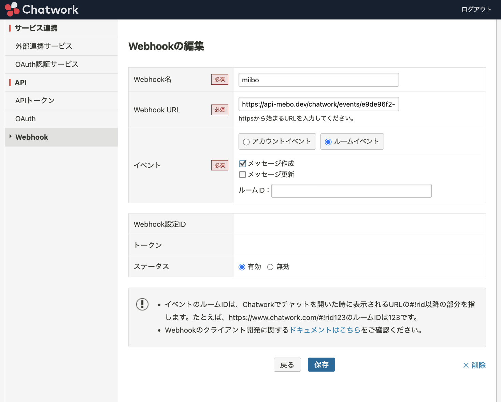Open OAuth認証サービス in sidebar
This screenshot has width=501, height=402.
coord(61,64)
